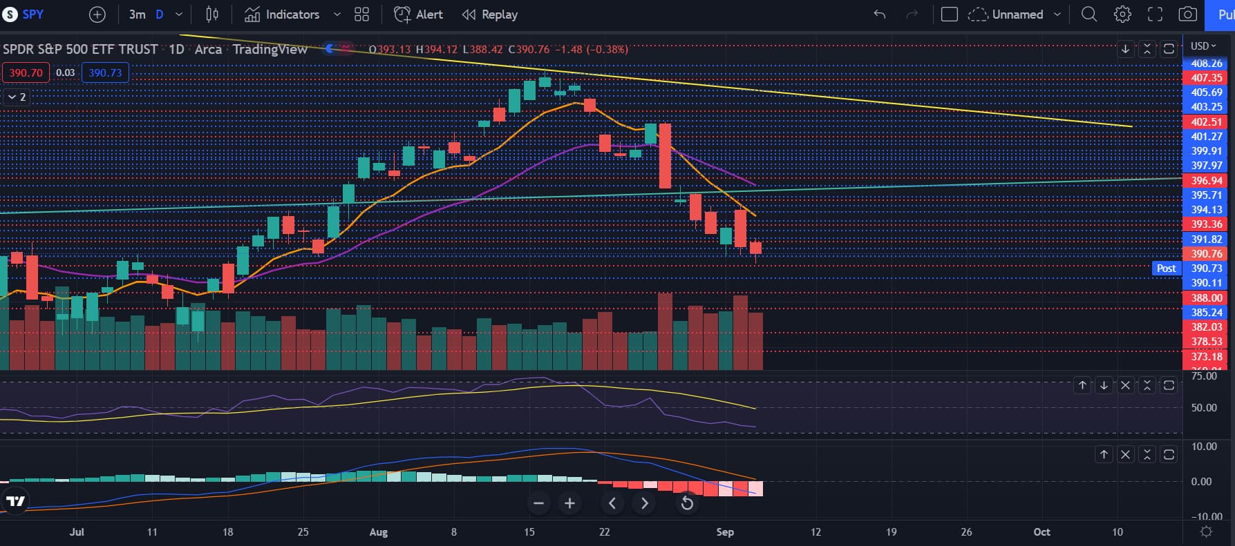
Task: Delete the RSI pane
Action: pos(1125,385)
